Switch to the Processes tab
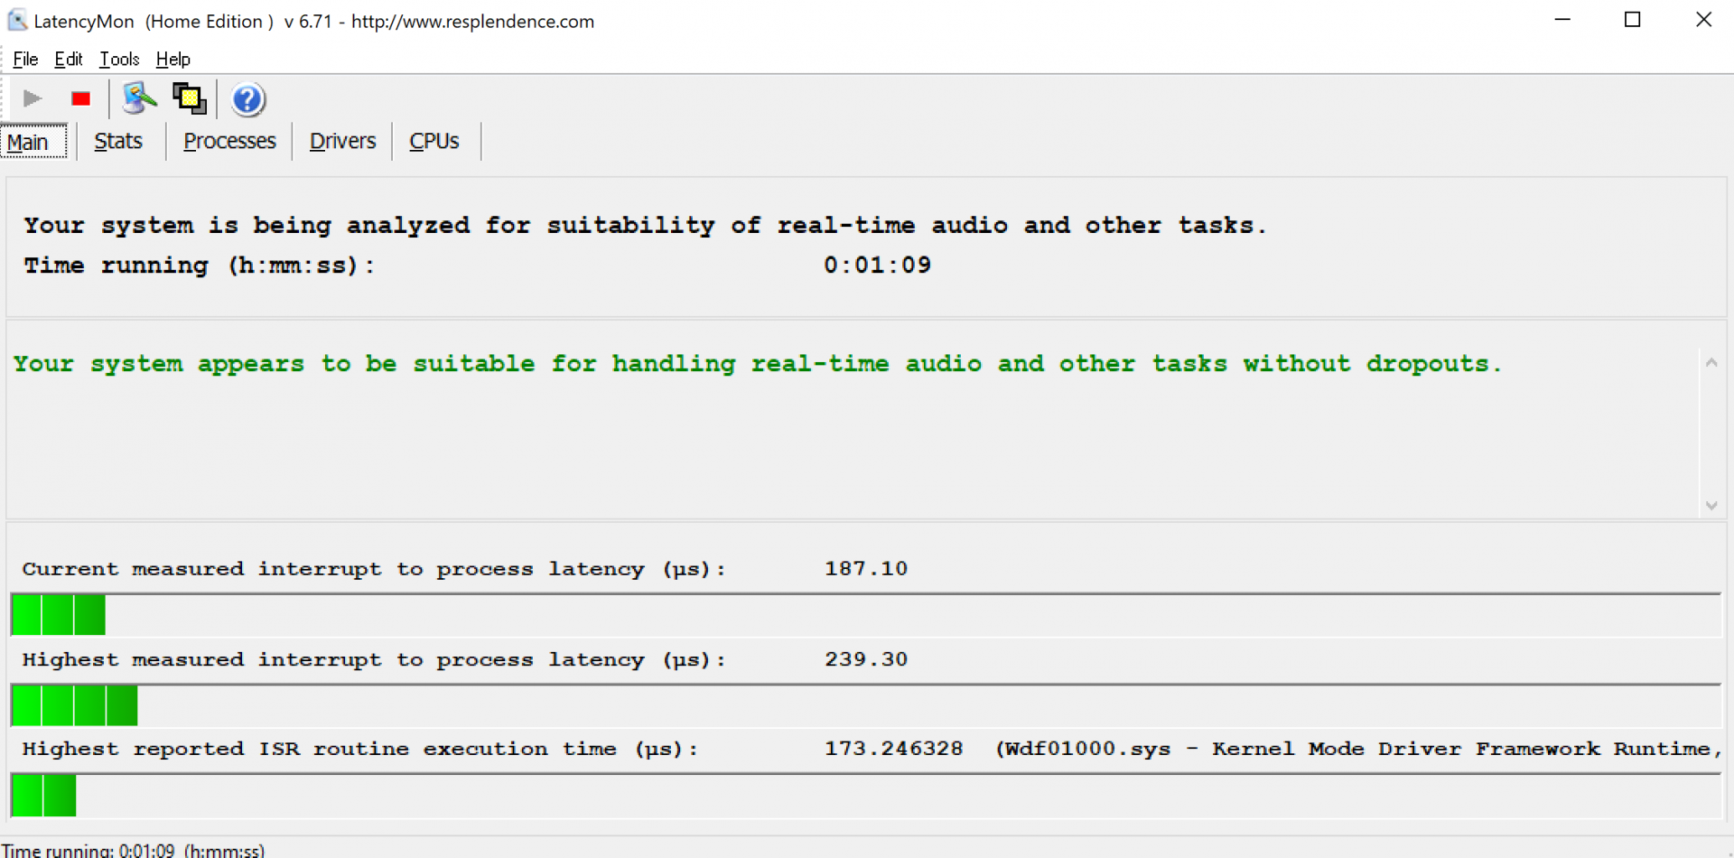The height and width of the screenshot is (858, 1734). pos(229,142)
